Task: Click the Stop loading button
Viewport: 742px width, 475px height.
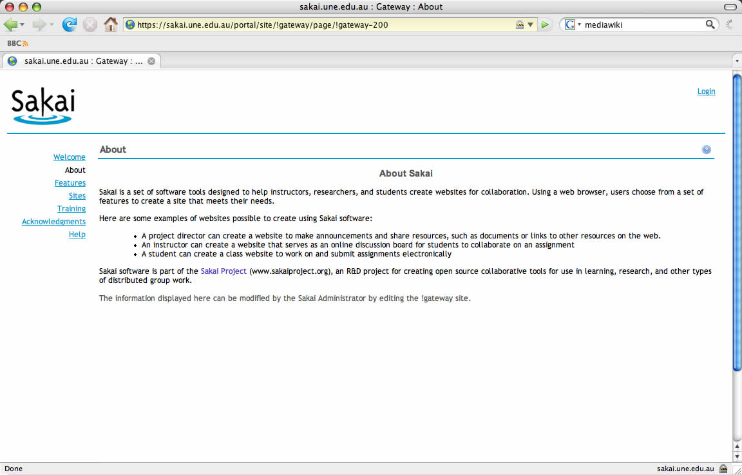Action: (90, 24)
